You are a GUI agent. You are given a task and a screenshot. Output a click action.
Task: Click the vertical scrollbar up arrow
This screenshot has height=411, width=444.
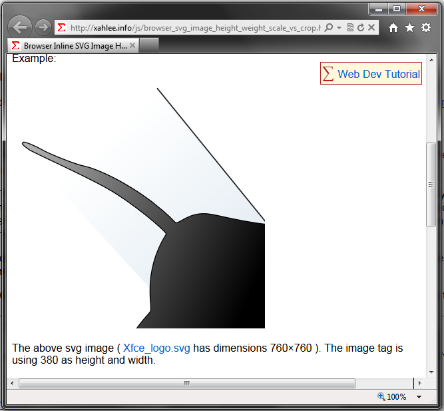(431, 60)
